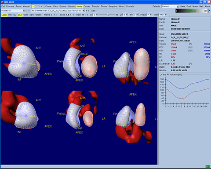Click the Exit button
The height and width of the screenshot is (169, 211).
(3, 7)
